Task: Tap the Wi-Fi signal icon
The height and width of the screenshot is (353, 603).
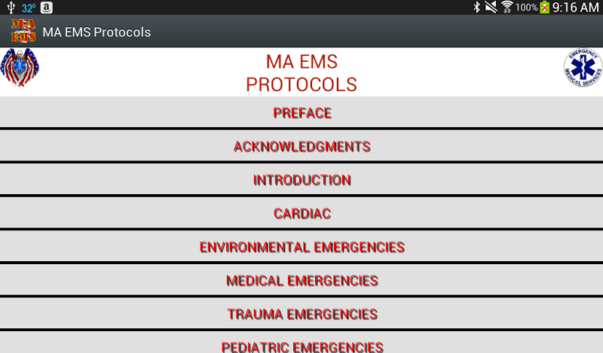Action: pyautogui.click(x=507, y=8)
